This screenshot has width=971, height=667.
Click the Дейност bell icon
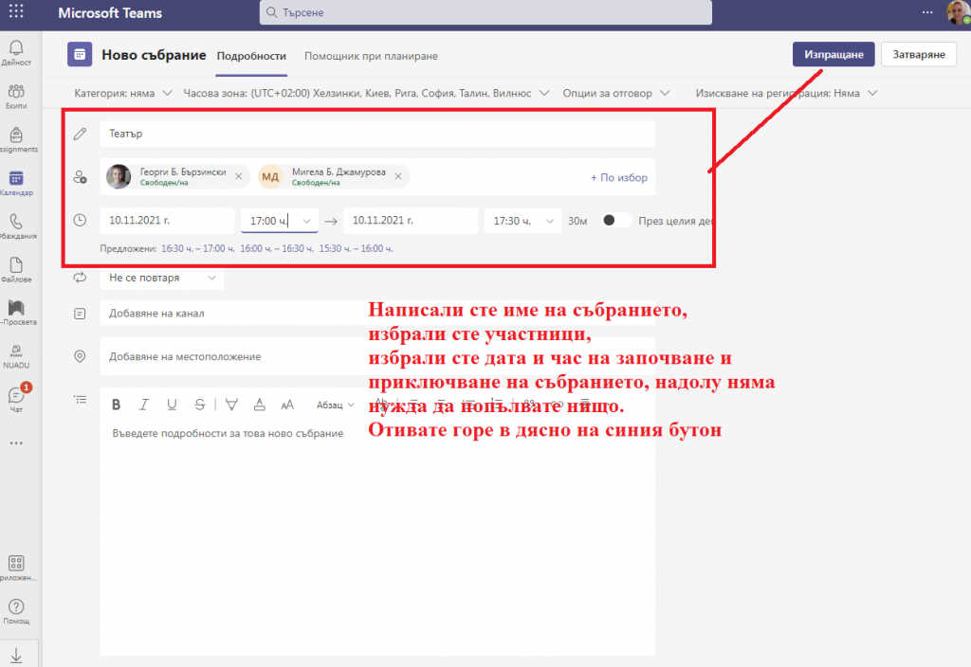click(x=16, y=47)
